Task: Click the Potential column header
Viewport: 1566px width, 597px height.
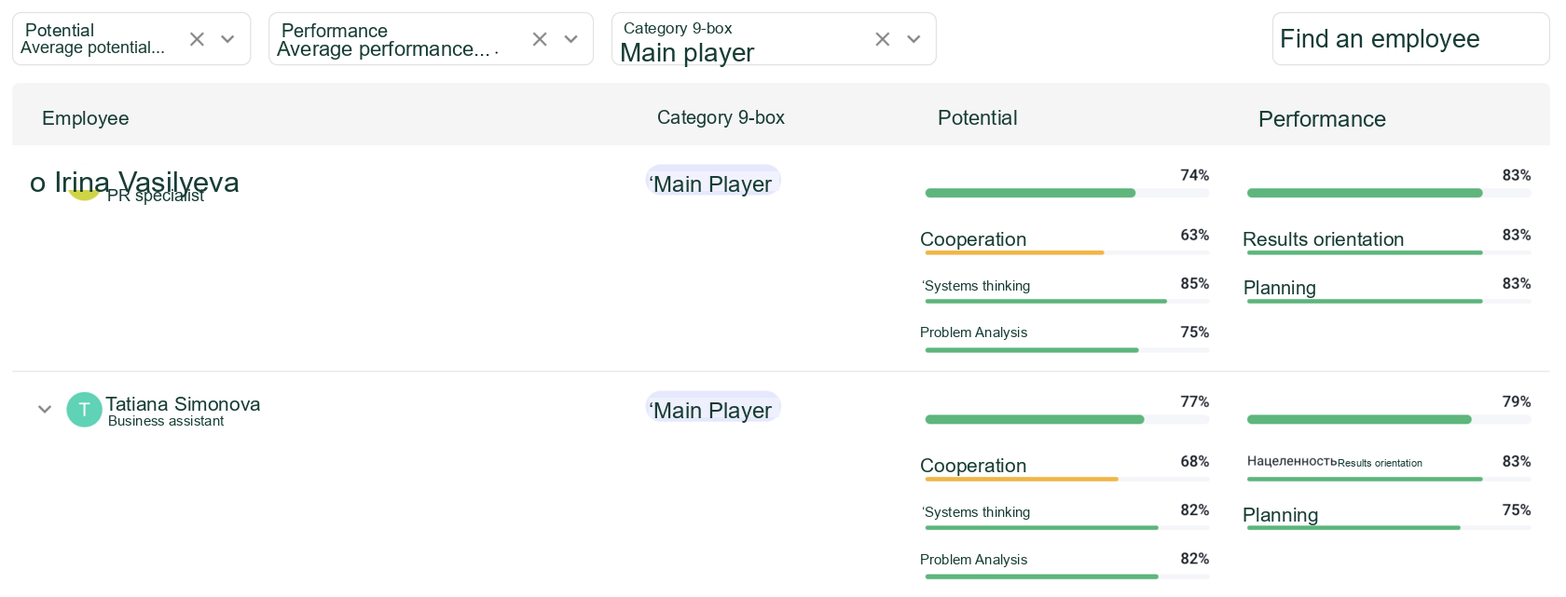Action: [x=977, y=117]
